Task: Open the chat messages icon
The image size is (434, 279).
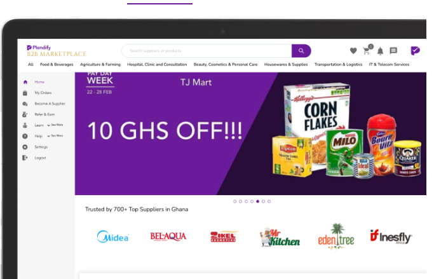Action: coord(393,51)
